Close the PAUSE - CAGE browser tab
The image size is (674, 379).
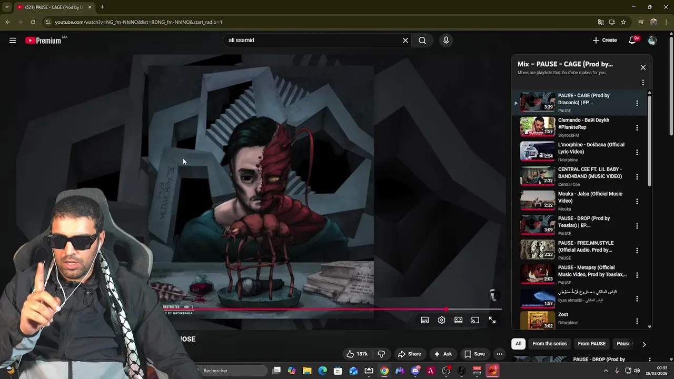pyautogui.click(x=90, y=7)
